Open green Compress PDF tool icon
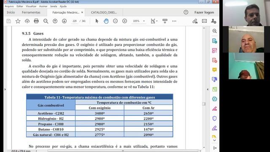Screen dimensions: 270x152 (x=214, y=89)
